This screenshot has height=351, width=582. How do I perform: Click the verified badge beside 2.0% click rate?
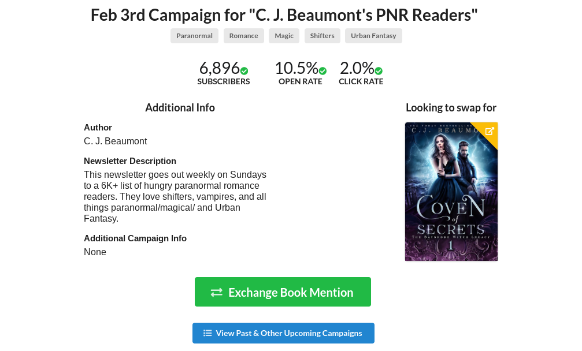pyautogui.click(x=379, y=71)
